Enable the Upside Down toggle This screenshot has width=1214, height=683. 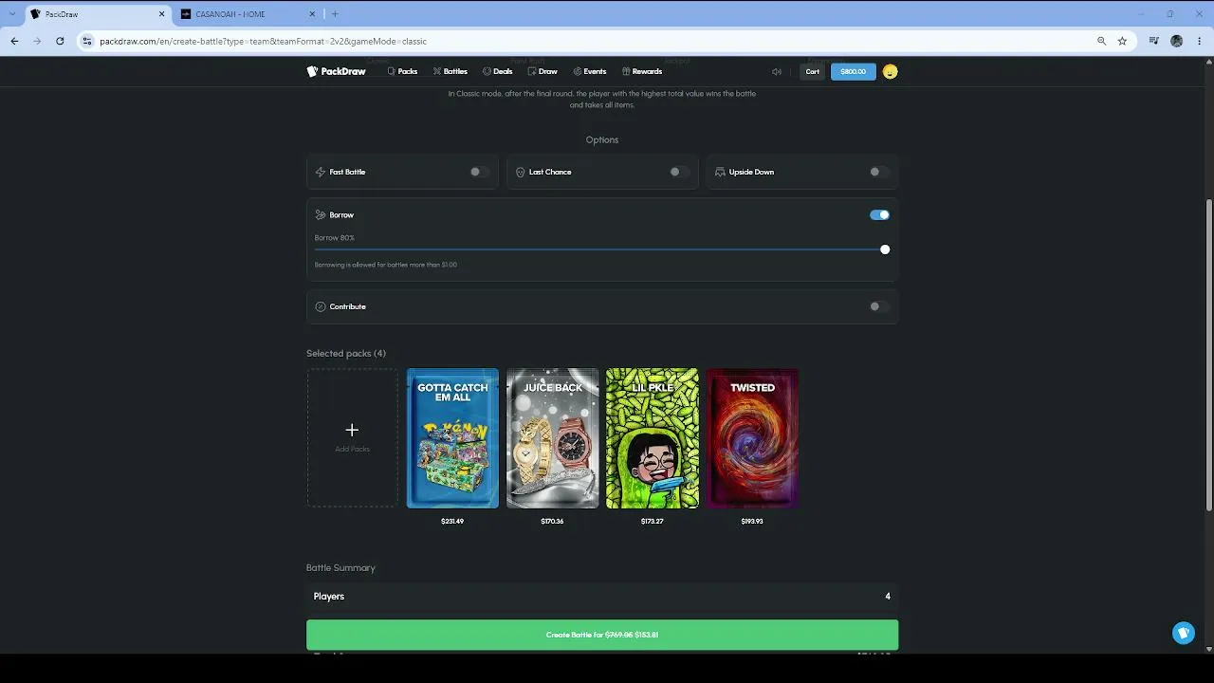(x=879, y=172)
